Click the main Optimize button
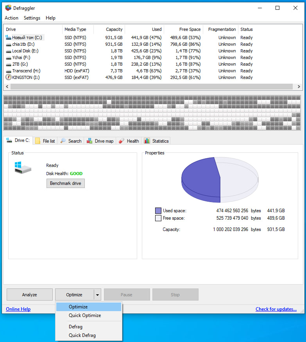Screen dimensions: 306x342 click(x=74, y=295)
